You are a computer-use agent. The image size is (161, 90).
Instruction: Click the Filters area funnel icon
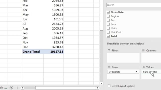tap(109, 50)
